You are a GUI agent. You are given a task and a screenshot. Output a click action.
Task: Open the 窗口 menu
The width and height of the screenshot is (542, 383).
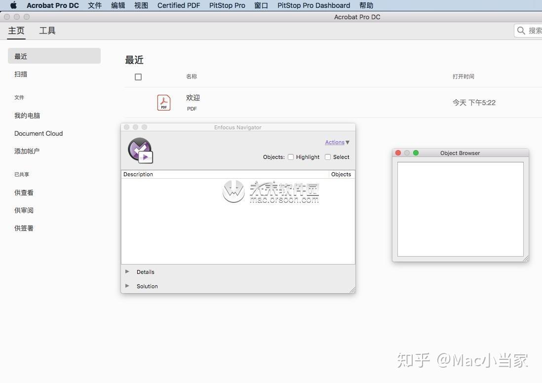[x=261, y=5]
